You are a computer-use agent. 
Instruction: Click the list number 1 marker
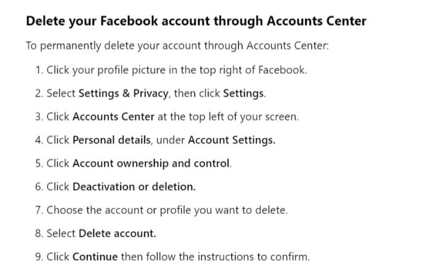coord(39,70)
